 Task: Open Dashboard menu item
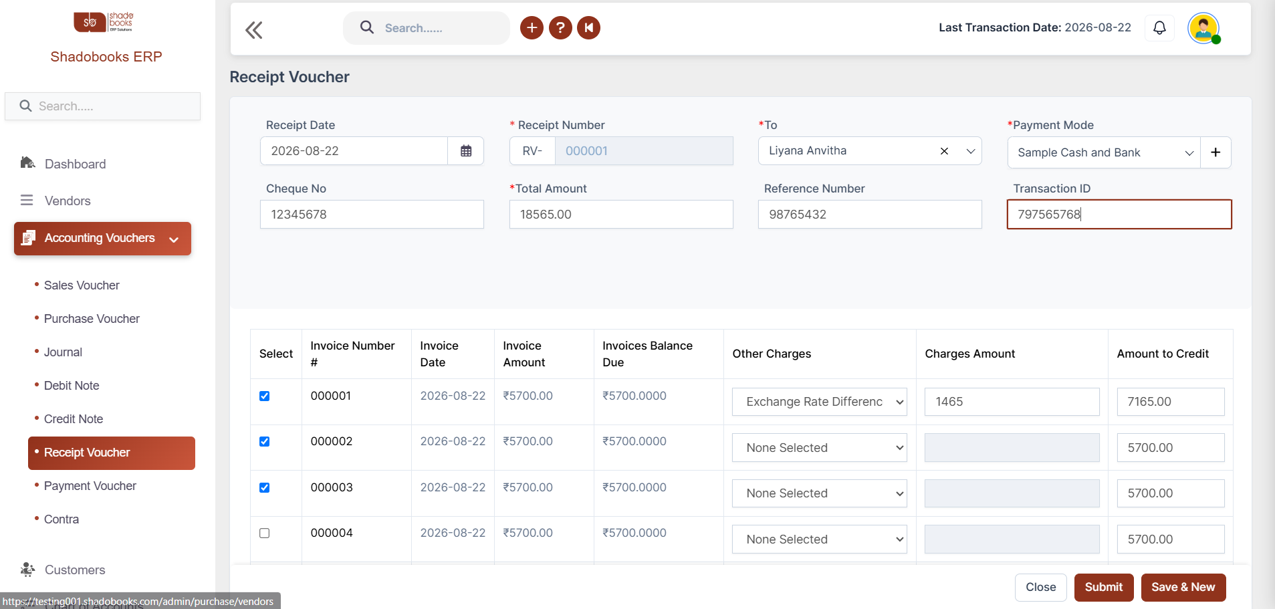75,164
